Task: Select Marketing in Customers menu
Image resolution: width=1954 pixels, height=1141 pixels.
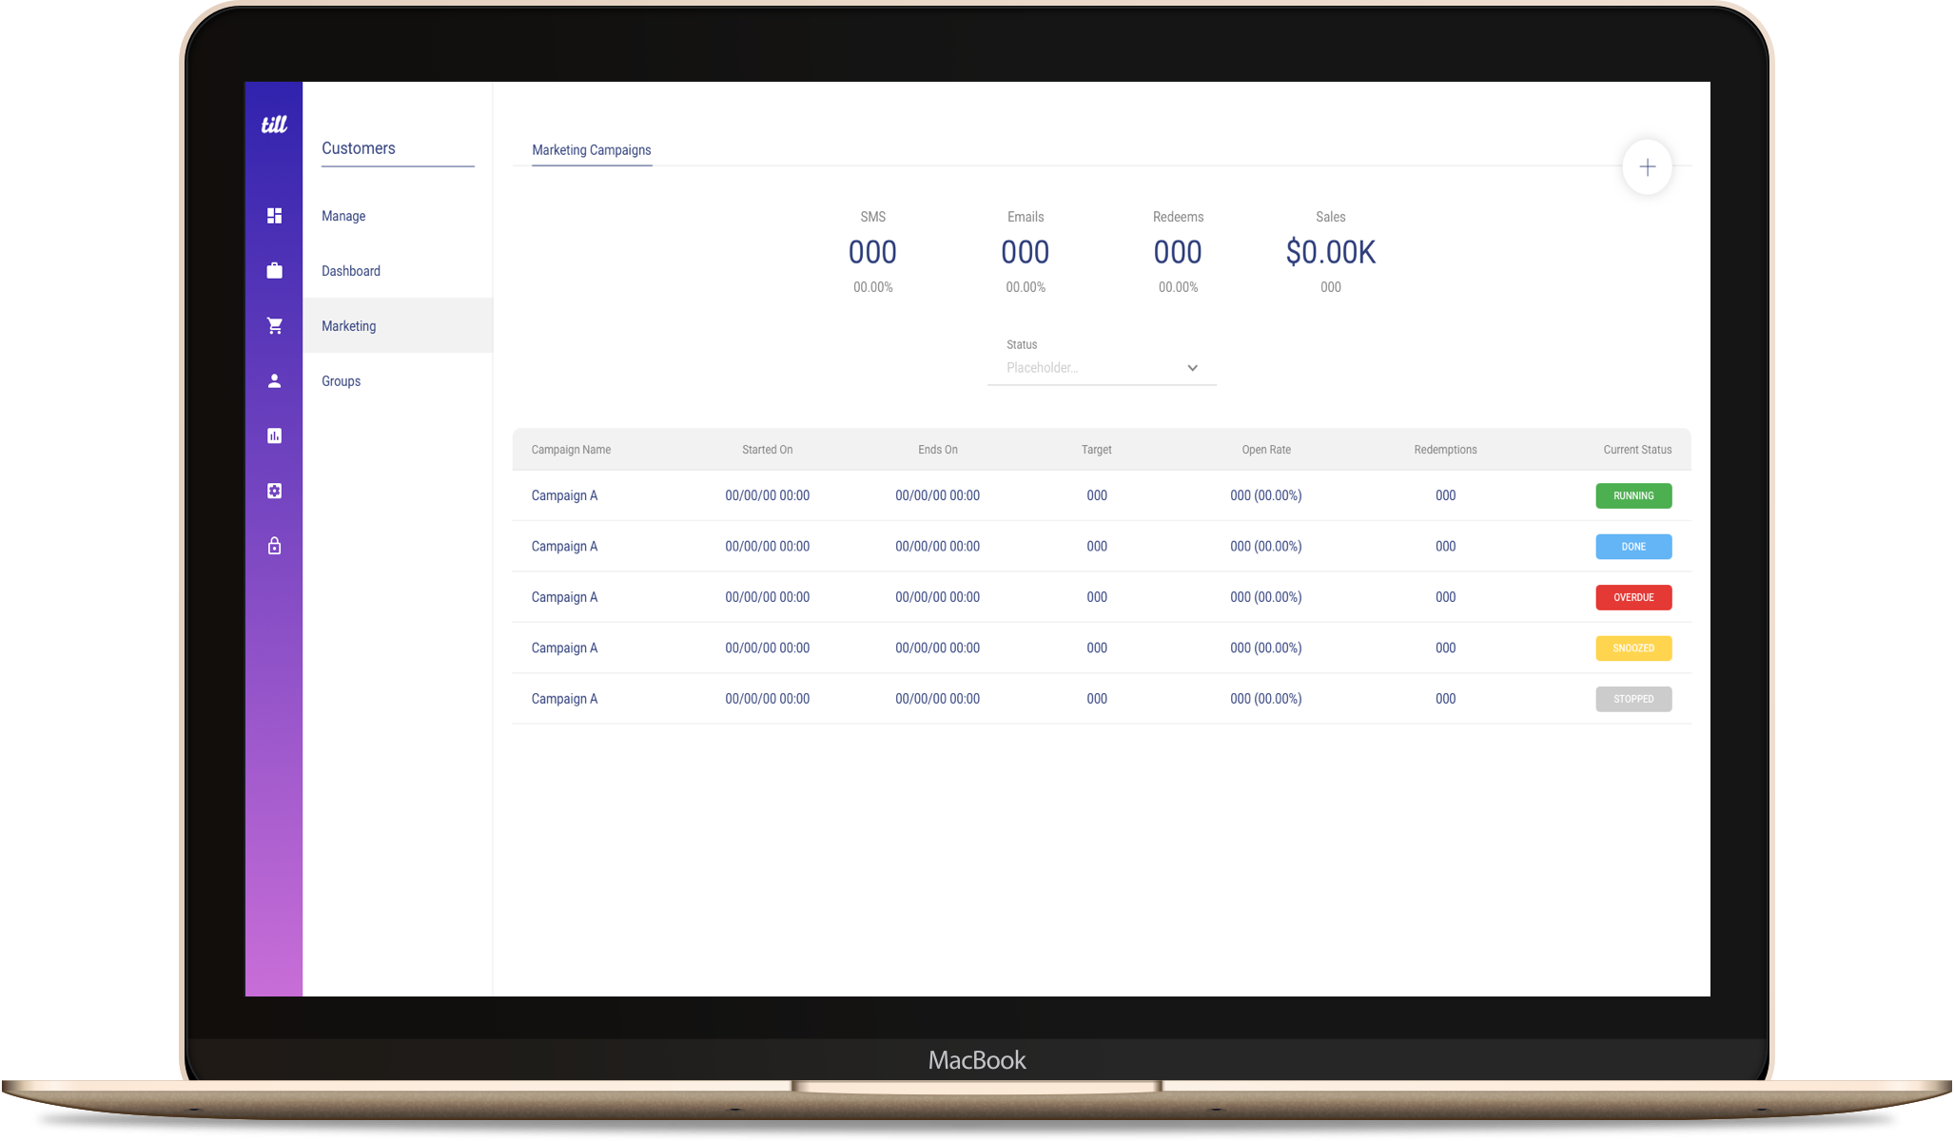Action: point(398,326)
